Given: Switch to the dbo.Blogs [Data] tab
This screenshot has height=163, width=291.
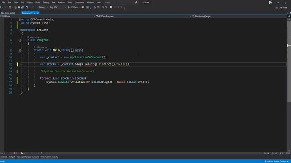Looking at the screenshot, I should point(8,13).
